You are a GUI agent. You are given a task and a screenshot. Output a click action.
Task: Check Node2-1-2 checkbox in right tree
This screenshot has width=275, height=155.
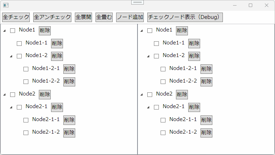coord(163,133)
